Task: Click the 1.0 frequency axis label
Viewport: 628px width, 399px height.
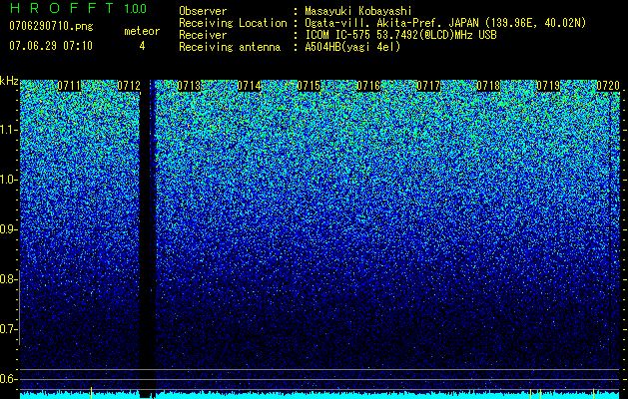Action: click(x=8, y=180)
